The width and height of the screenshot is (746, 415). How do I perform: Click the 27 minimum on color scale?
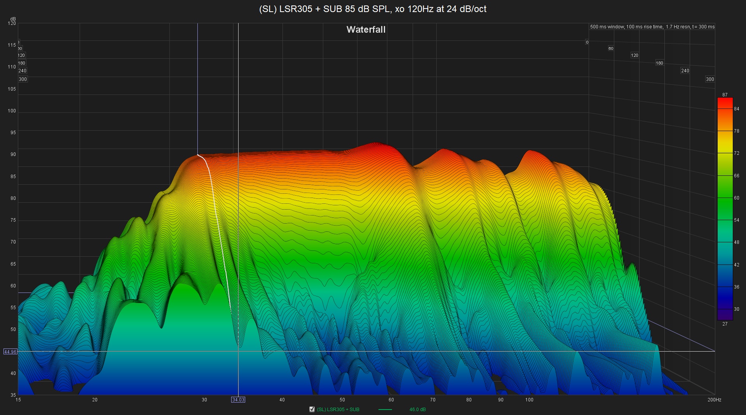725,324
